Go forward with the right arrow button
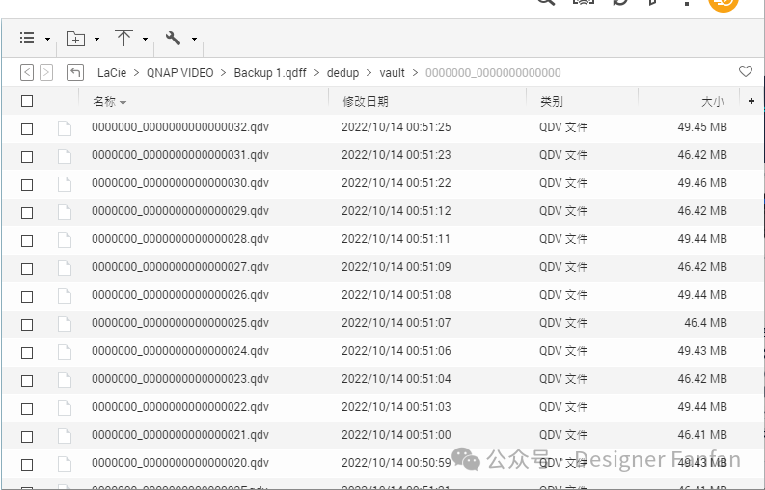765x490 pixels. click(x=45, y=72)
